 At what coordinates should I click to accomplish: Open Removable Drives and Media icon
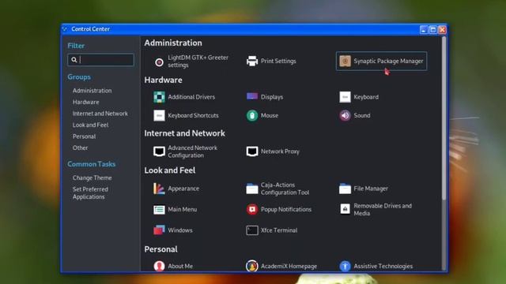click(345, 209)
